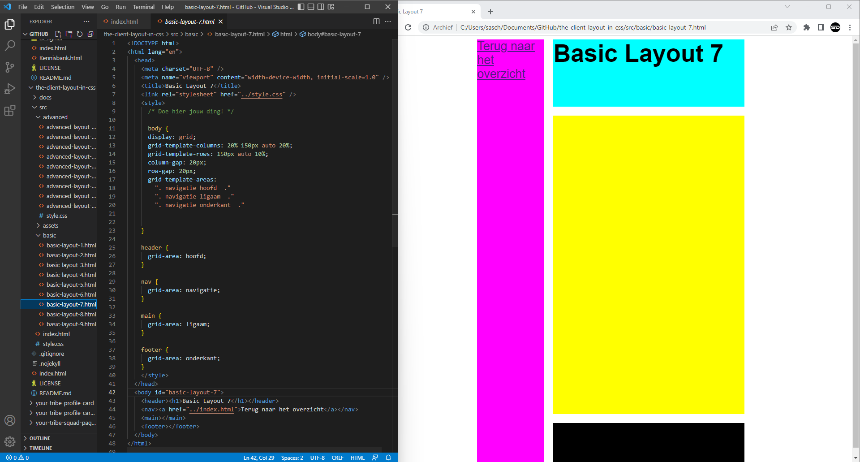Open Run and Debug view

tap(10, 89)
